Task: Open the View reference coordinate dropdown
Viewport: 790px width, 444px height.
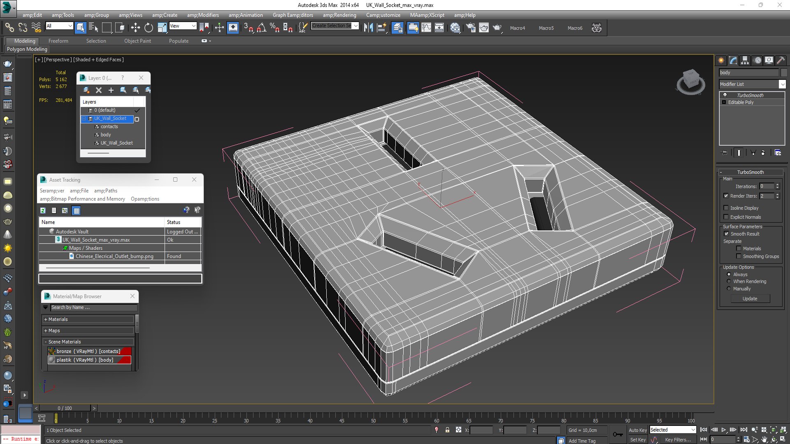Action: [x=193, y=26]
